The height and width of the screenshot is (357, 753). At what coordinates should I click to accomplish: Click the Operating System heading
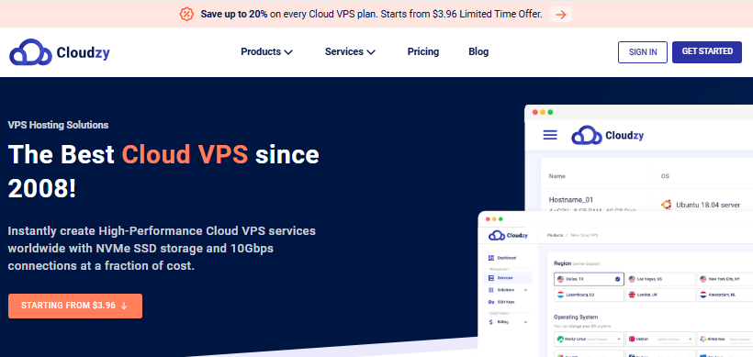(x=576, y=318)
